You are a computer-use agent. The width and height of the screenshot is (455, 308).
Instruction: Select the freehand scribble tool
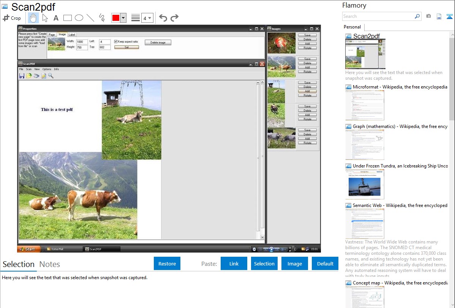pyautogui.click(x=102, y=18)
